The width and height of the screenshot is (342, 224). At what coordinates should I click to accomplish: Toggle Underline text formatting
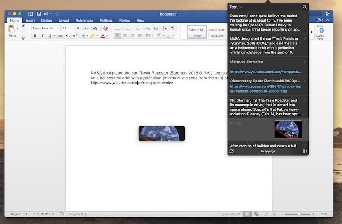49,36
